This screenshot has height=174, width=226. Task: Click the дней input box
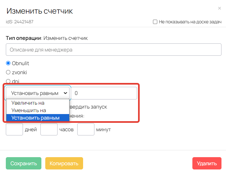click(15, 129)
